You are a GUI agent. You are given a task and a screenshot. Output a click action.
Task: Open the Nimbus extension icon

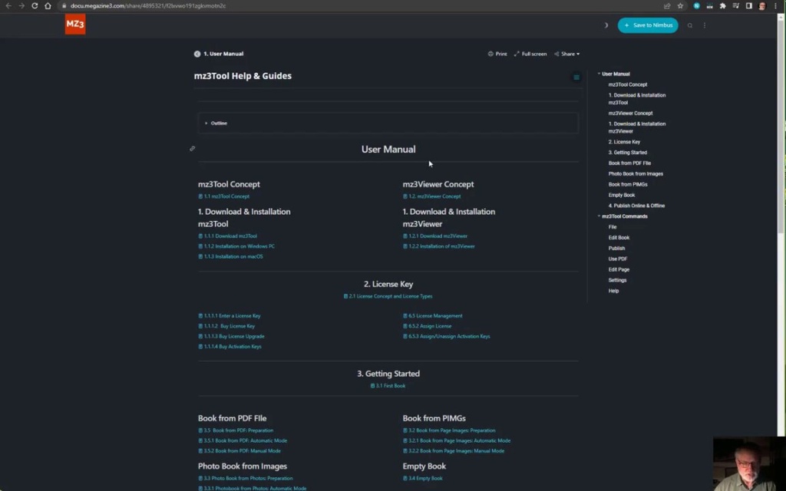click(696, 6)
